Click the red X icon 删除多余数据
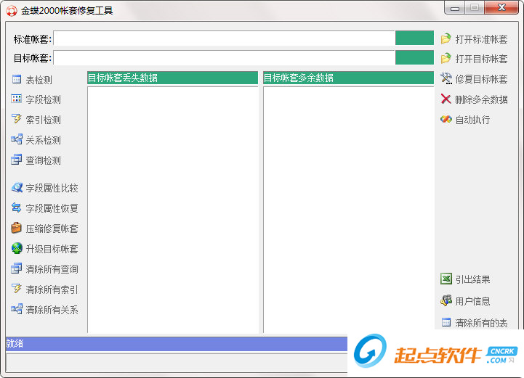This screenshot has height=378, width=524. [x=446, y=99]
